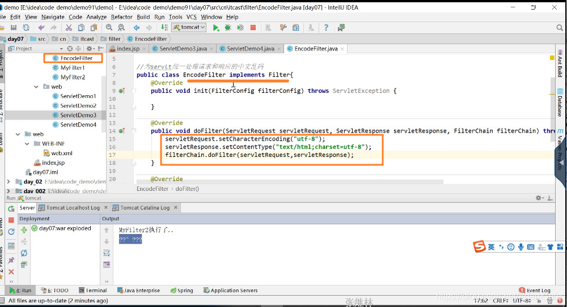Image resolution: width=567 pixels, height=307 pixels.
Task: Select day07.iml file in tree
Action: pos(42,172)
